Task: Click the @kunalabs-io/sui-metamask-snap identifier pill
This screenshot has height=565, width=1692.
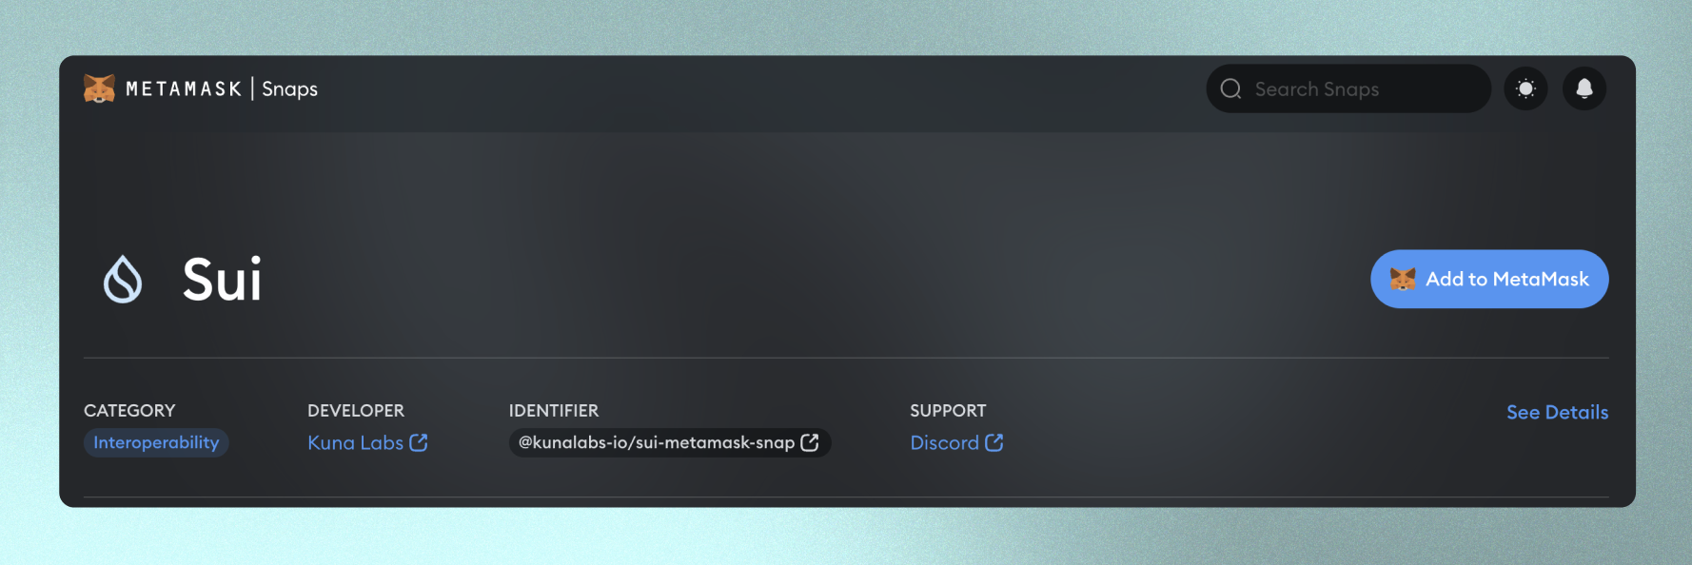Action: pos(670,442)
